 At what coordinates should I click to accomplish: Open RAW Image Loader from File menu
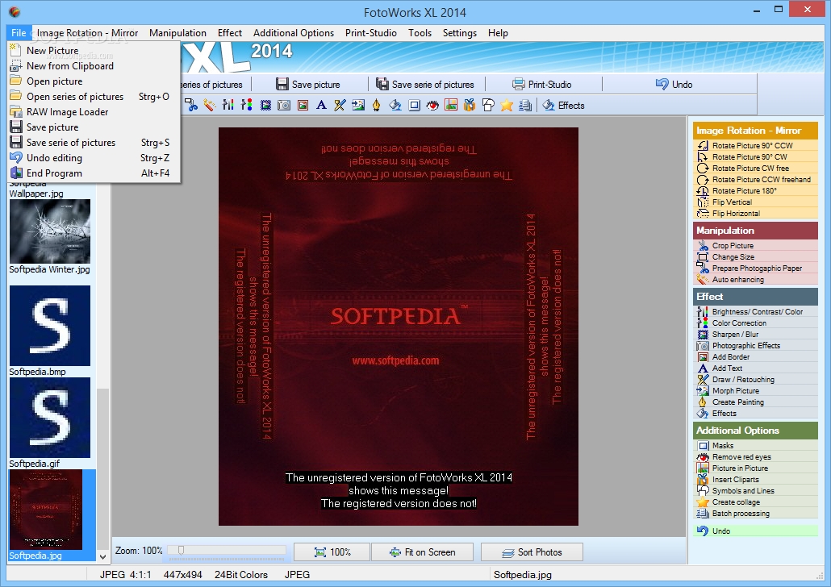(94, 112)
